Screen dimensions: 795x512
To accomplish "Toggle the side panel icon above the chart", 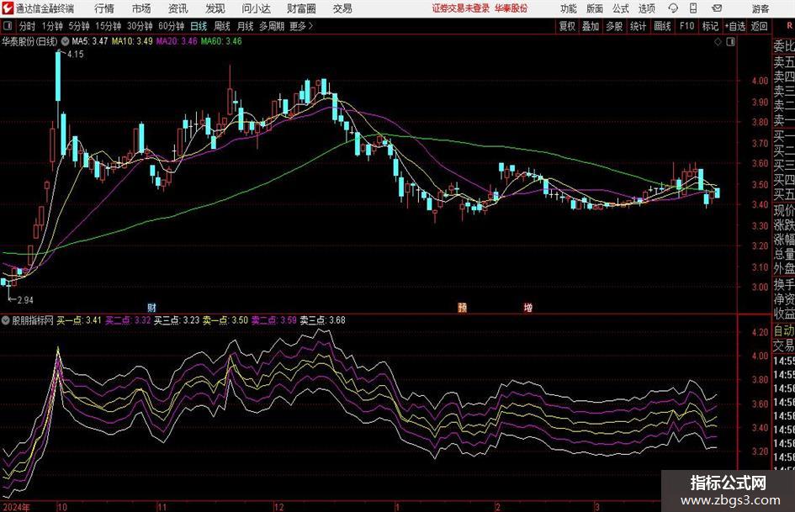I will 730,42.
